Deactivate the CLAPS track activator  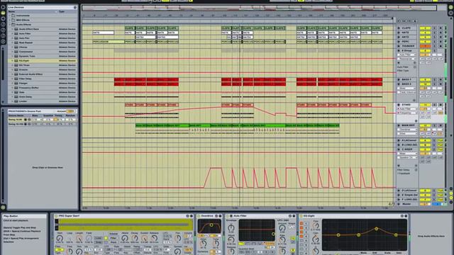(x=425, y=28)
